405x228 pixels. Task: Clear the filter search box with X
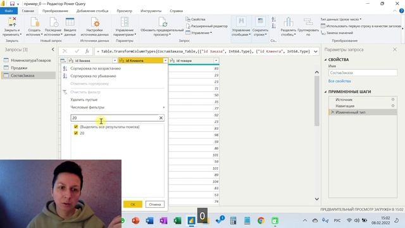pyautogui.click(x=161, y=118)
